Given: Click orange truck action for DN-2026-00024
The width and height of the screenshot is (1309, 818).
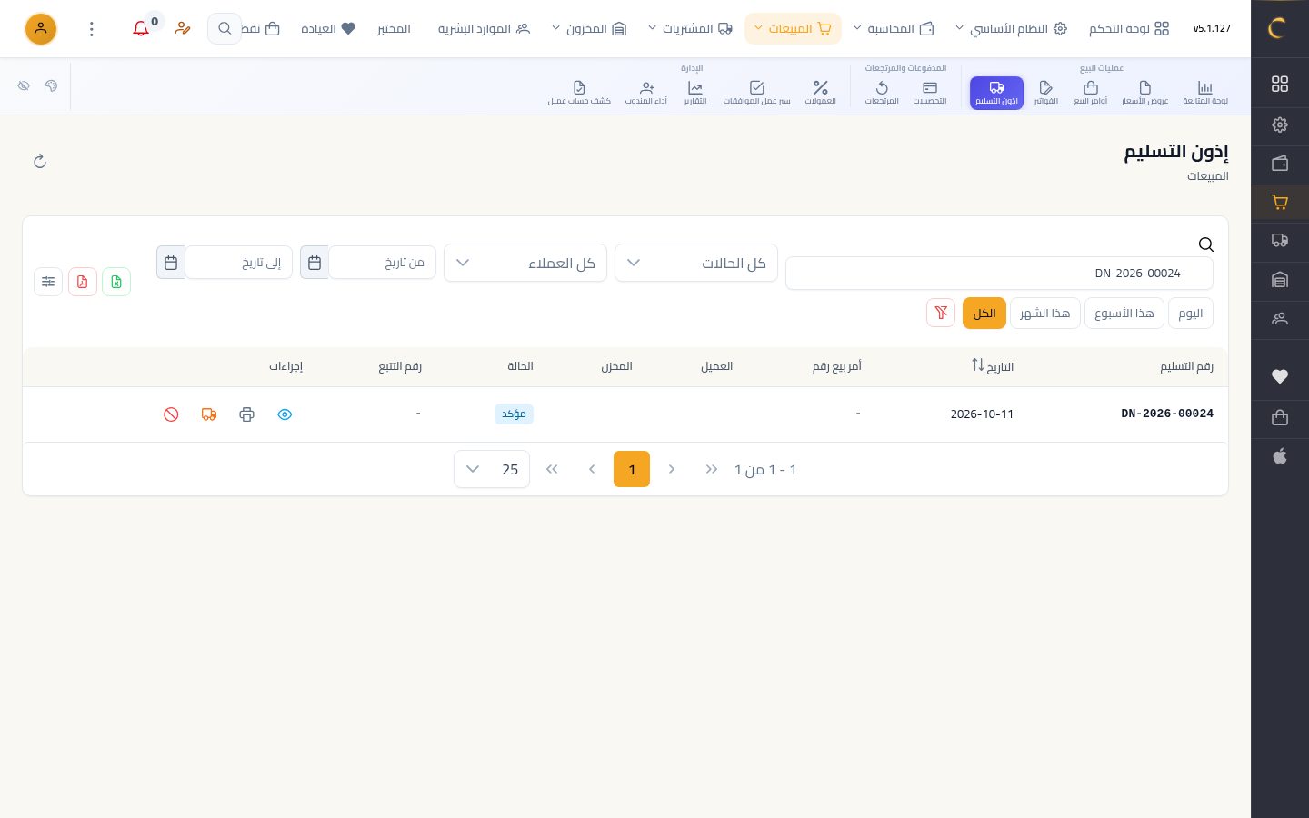Looking at the screenshot, I should (x=209, y=414).
